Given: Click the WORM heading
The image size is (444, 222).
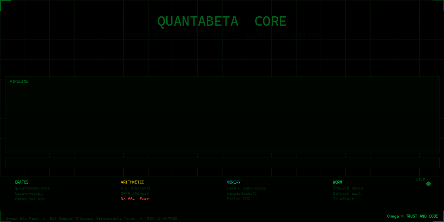Looking at the screenshot, I should pyautogui.click(x=337, y=182).
